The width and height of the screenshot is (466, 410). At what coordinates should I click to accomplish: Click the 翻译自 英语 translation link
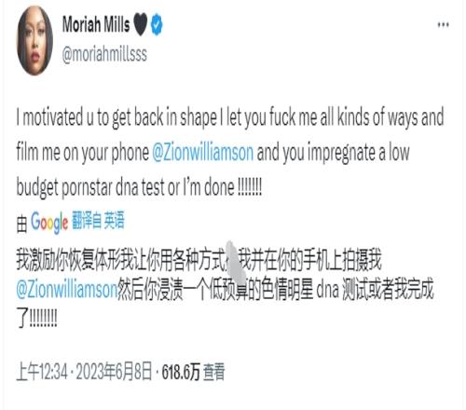pyautogui.click(x=98, y=220)
